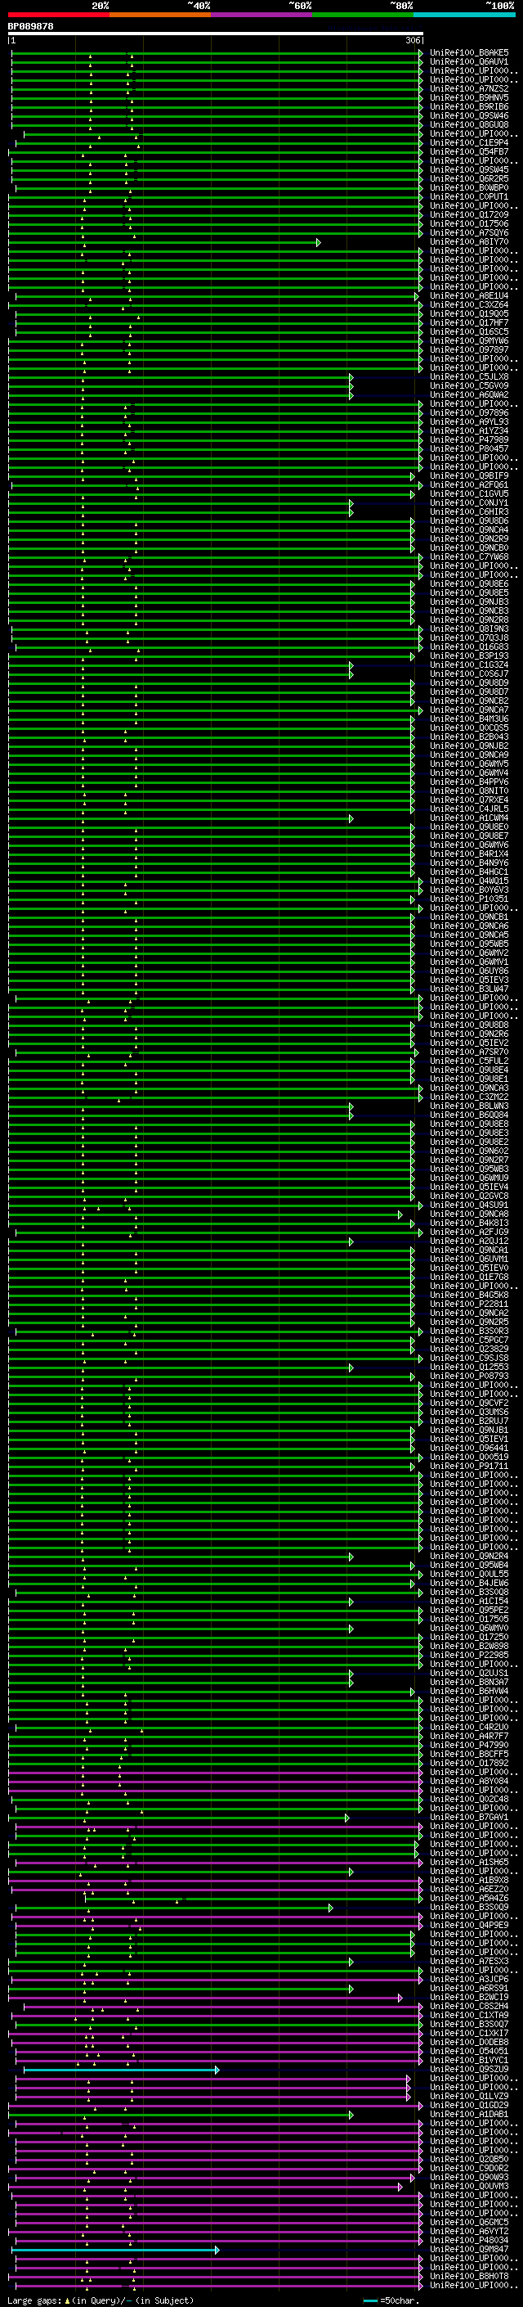Screen dimensions: 523x2307
Task: Select hit label UniRef100_Q9M847
Action: (x=469, y=2249)
